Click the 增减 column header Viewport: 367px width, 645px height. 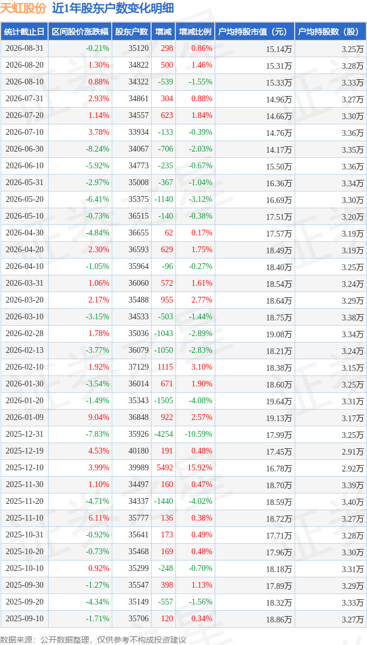pyautogui.click(x=163, y=32)
